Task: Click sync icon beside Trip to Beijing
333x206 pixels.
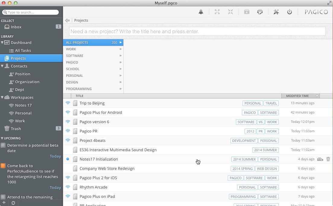Action: point(68,103)
